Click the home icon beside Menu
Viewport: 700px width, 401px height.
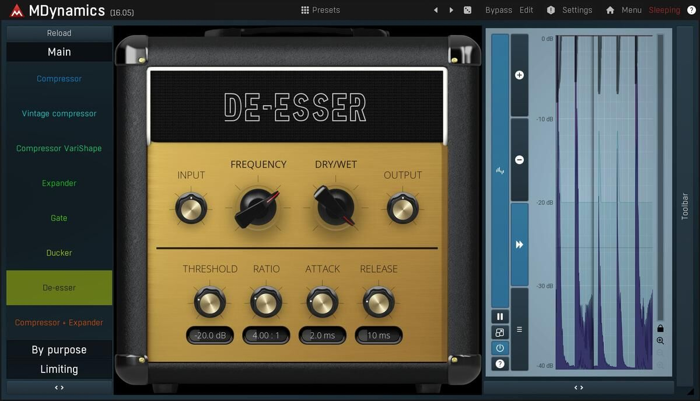[x=610, y=10]
